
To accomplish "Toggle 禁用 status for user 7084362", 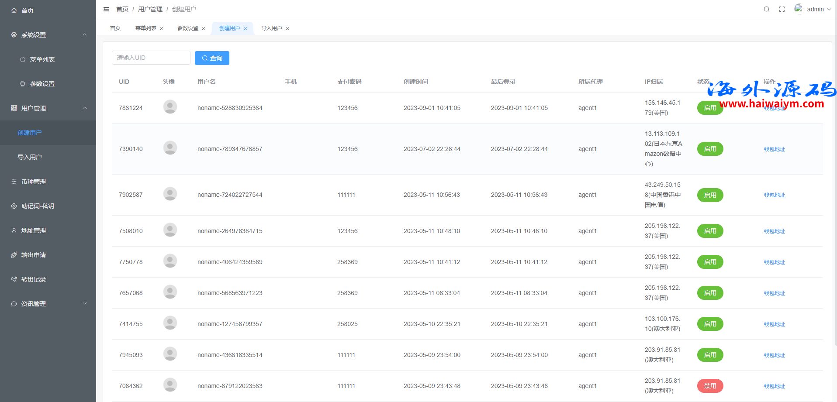I will click(710, 386).
